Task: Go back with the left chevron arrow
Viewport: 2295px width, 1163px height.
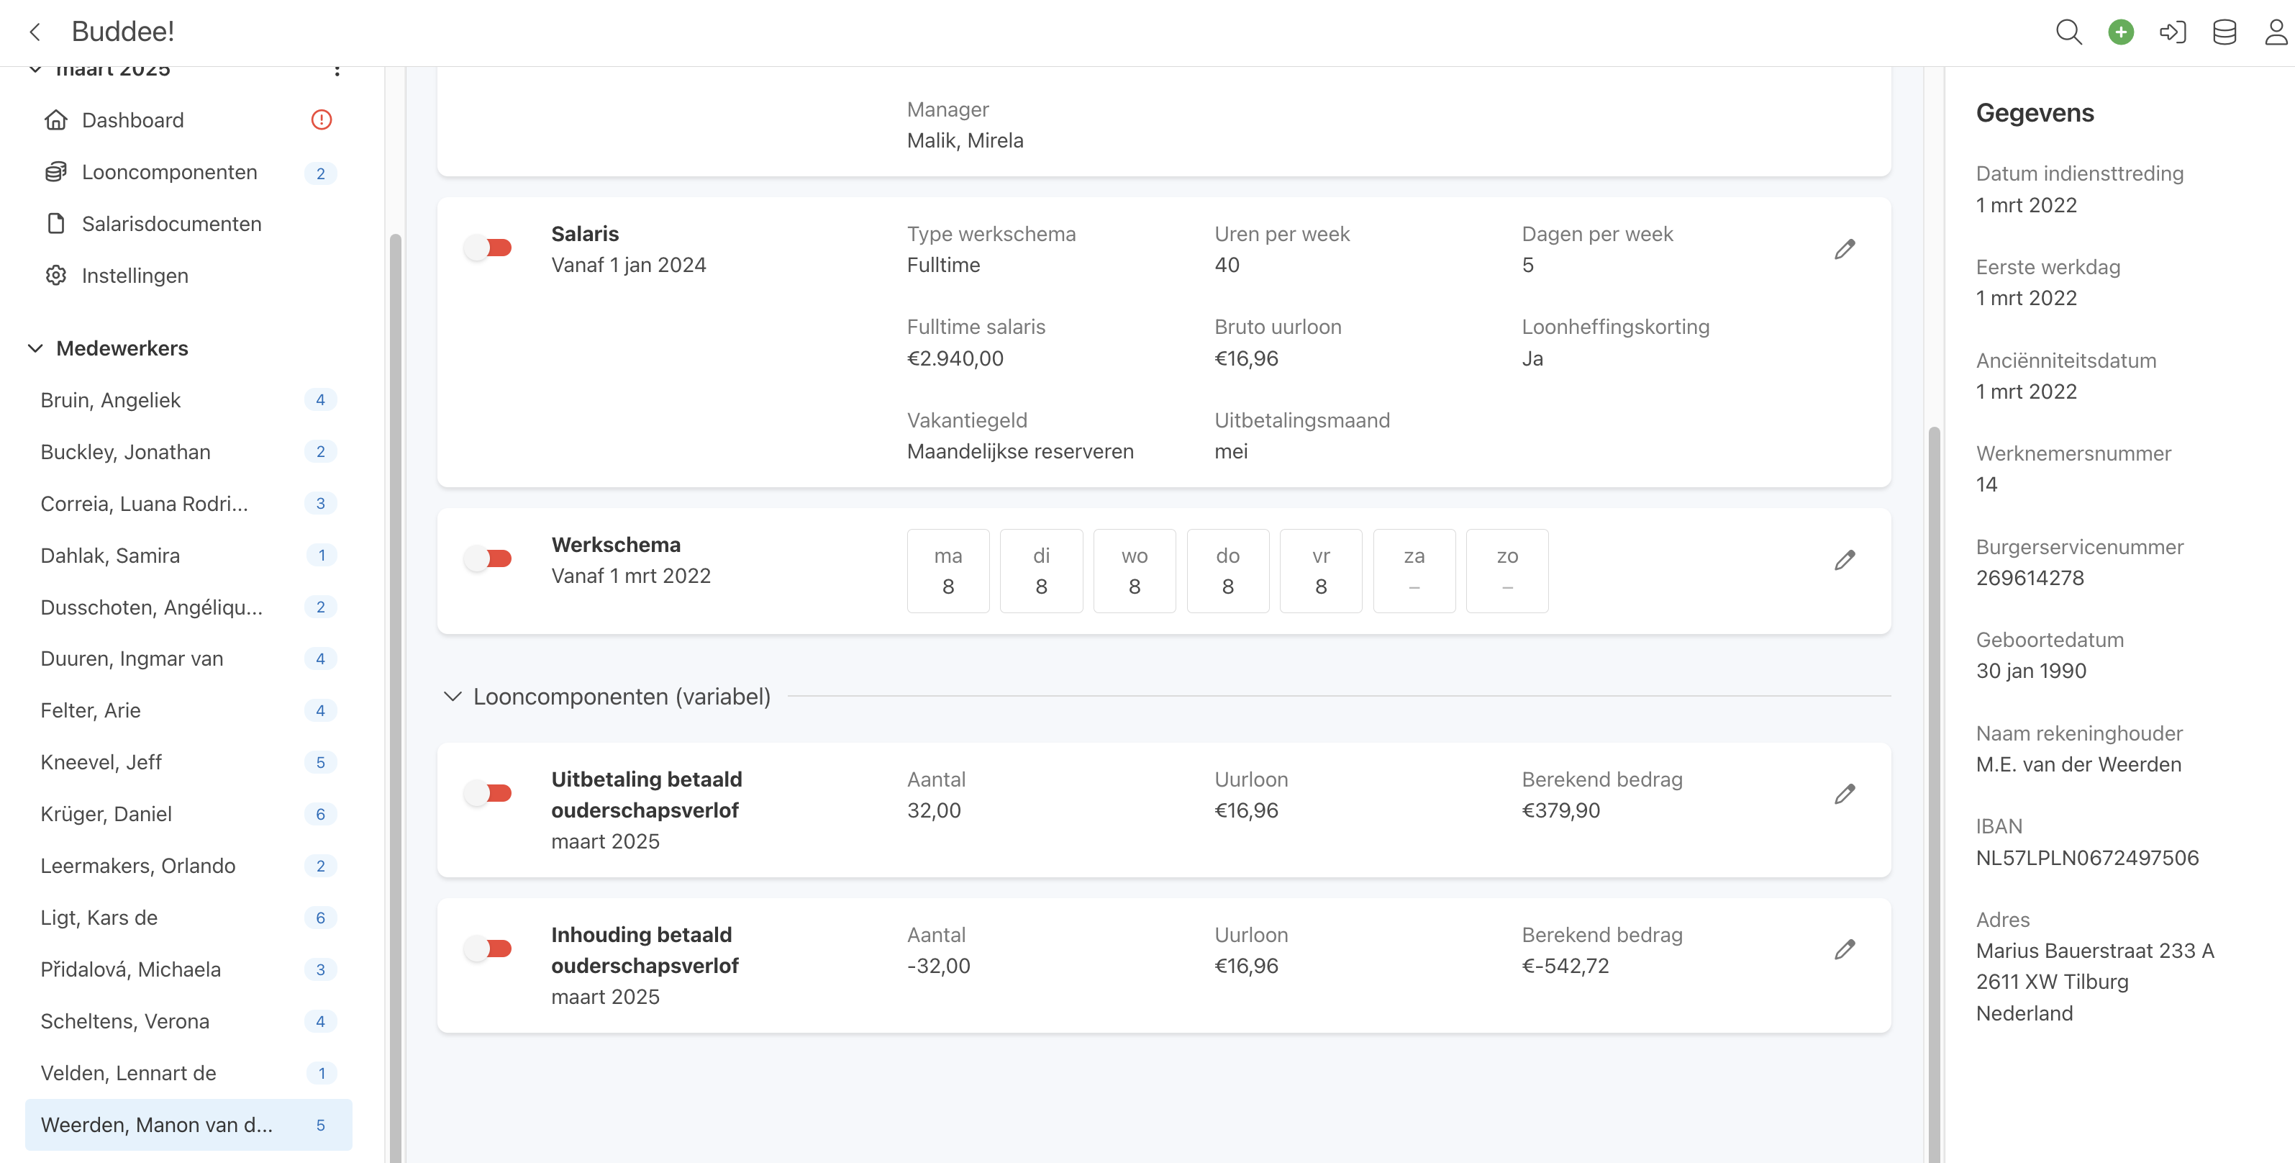Action: 36,33
